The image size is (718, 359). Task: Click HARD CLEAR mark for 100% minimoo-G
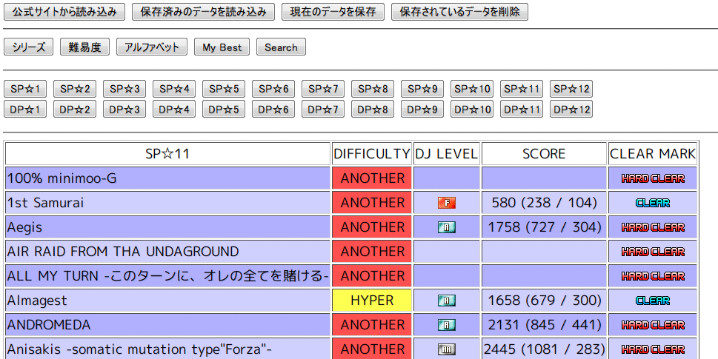(x=653, y=178)
